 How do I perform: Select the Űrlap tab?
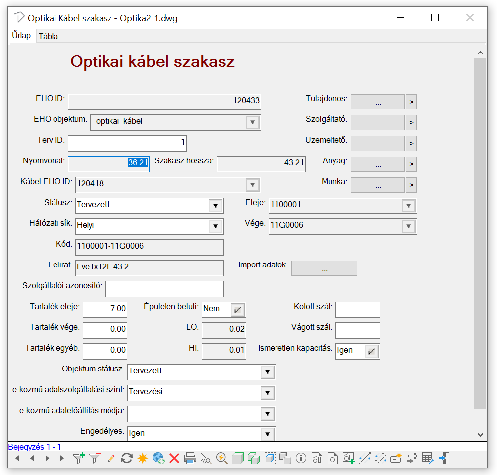coord(21,35)
